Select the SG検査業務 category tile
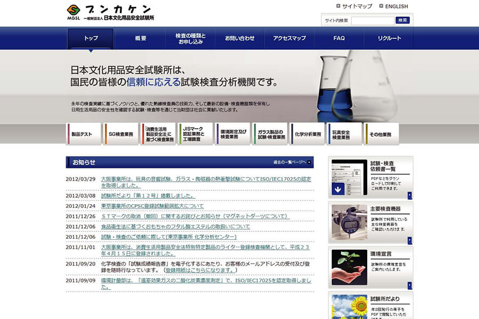Viewport: 479px width, 319px height. [120, 133]
